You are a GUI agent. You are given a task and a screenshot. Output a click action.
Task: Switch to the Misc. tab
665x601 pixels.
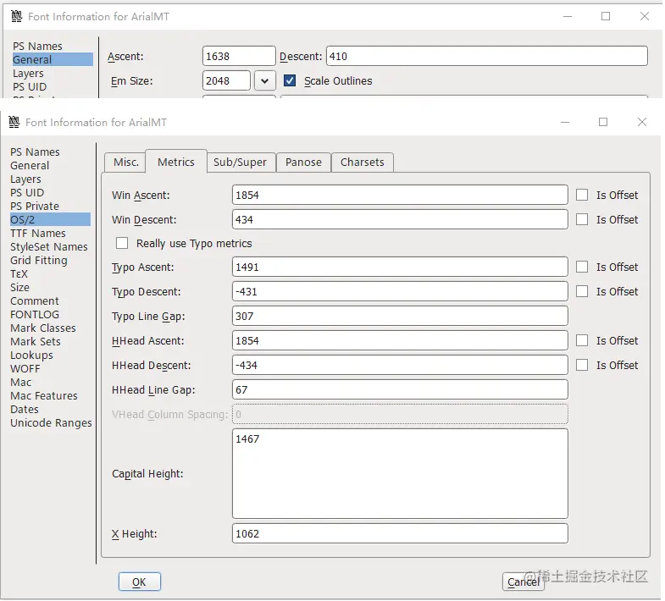[x=125, y=163]
